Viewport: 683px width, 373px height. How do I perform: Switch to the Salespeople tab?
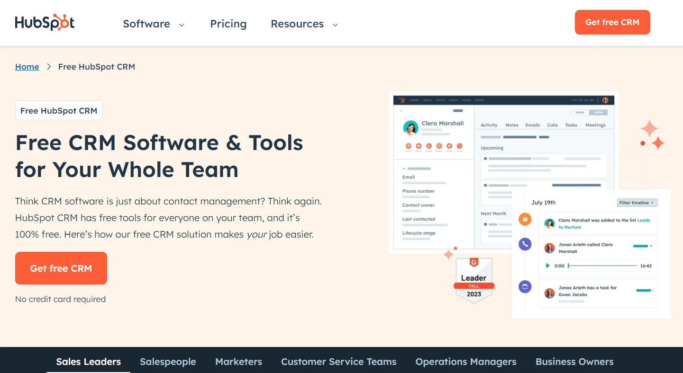point(168,362)
